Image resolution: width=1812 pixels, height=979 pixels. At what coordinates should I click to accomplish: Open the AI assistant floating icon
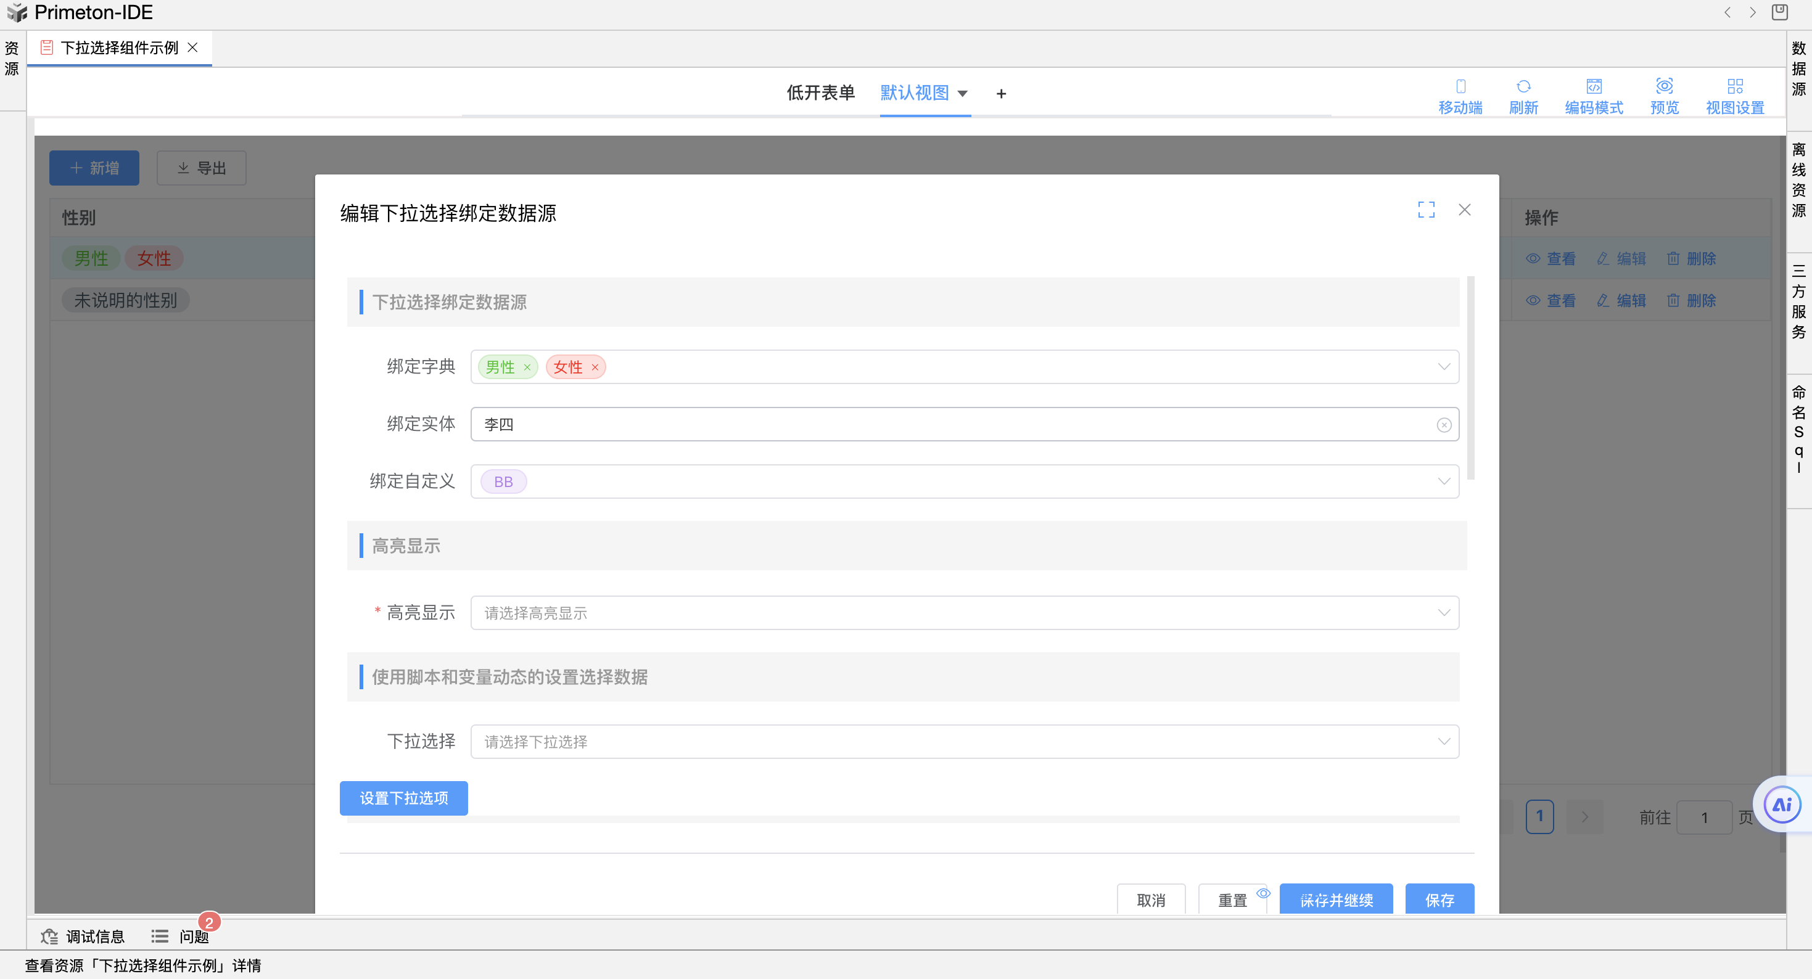click(1781, 805)
